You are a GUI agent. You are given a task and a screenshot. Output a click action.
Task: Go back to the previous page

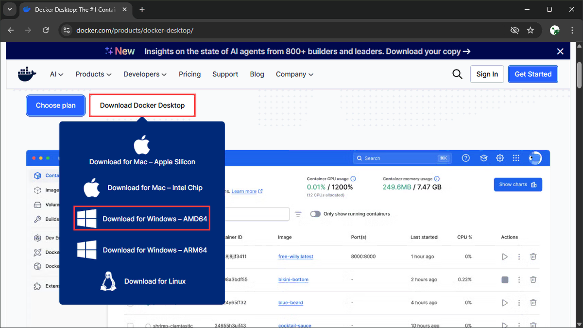coord(11,30)
